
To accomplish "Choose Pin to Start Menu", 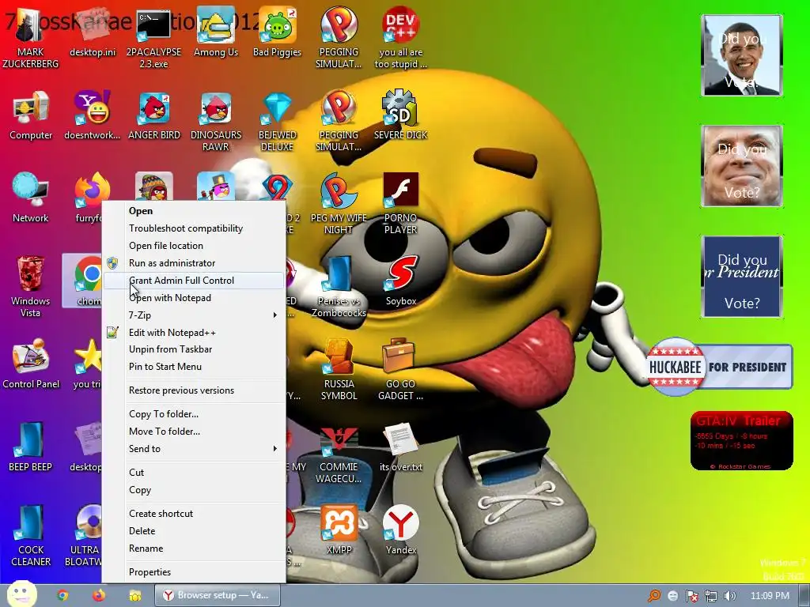I will point(194,367).
